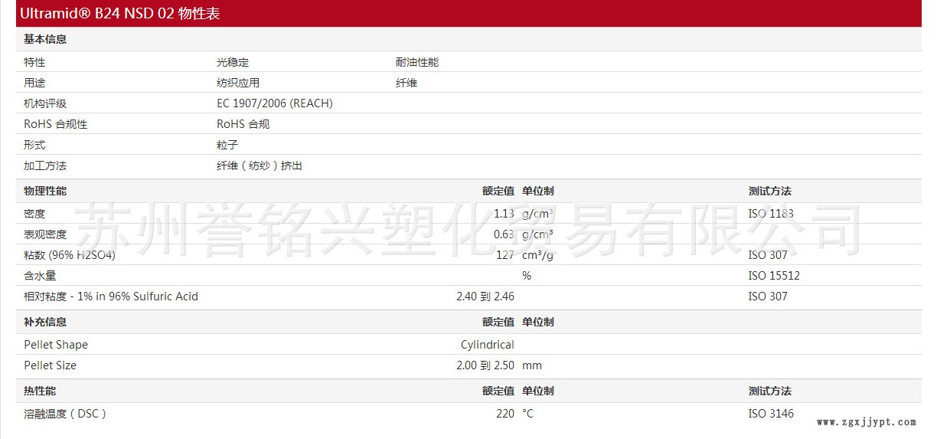This screenshot has height=439, width=937.
Task: Click the ISO 15512 test method
Action: coord(773,276)
